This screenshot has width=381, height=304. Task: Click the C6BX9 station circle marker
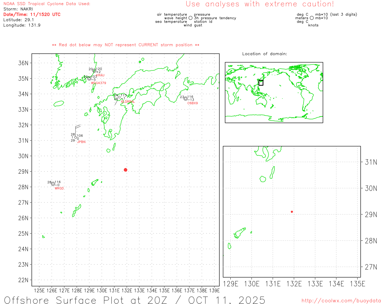click(x=185, y=99)
